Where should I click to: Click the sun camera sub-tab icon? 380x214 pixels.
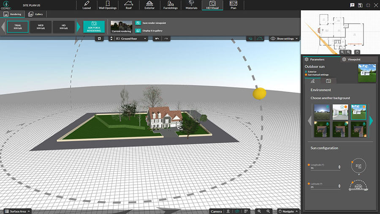click(x=328, y=80)
